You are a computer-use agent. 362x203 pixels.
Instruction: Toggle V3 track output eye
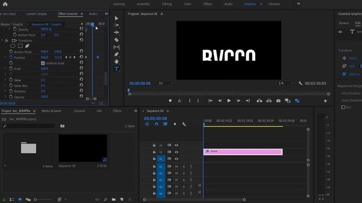click(x=176, y=145)
